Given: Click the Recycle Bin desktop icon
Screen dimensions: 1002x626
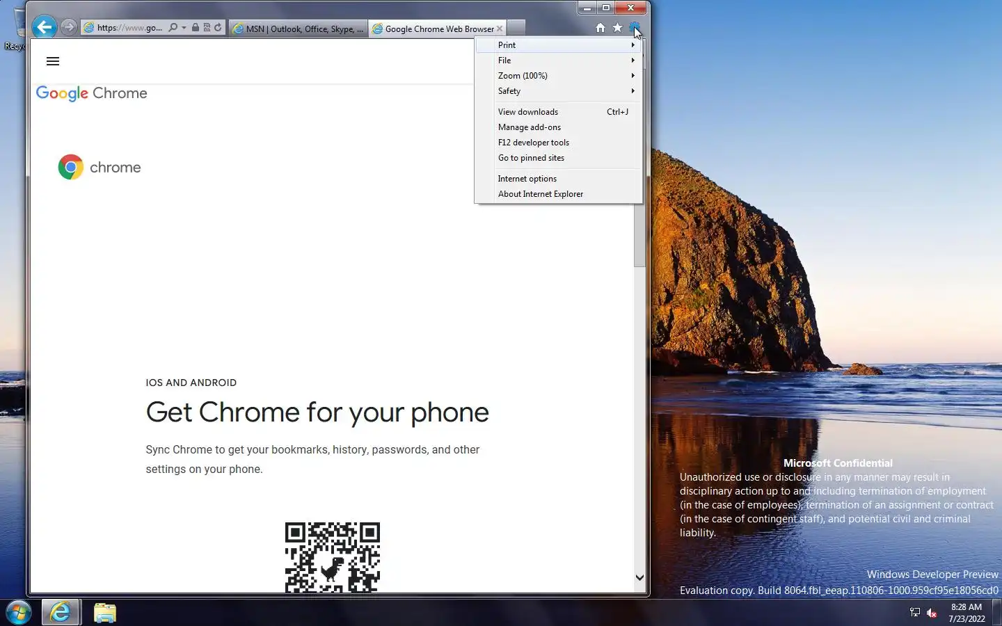Looking at the screenshot, I should [14, 29].
